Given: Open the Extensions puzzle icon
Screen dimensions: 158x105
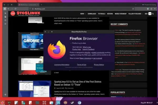Looking at the screenshot, I should point(151,9).
